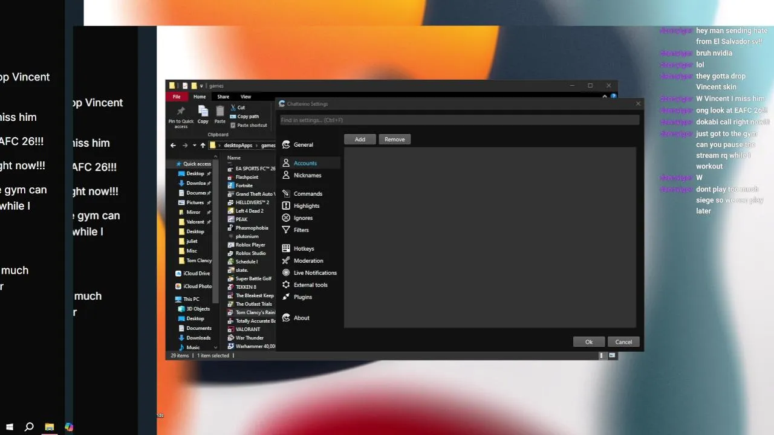Click Cut in the Clipboard group
The height and width of the screenshot is (435, 774).
[x=237, y=108]
